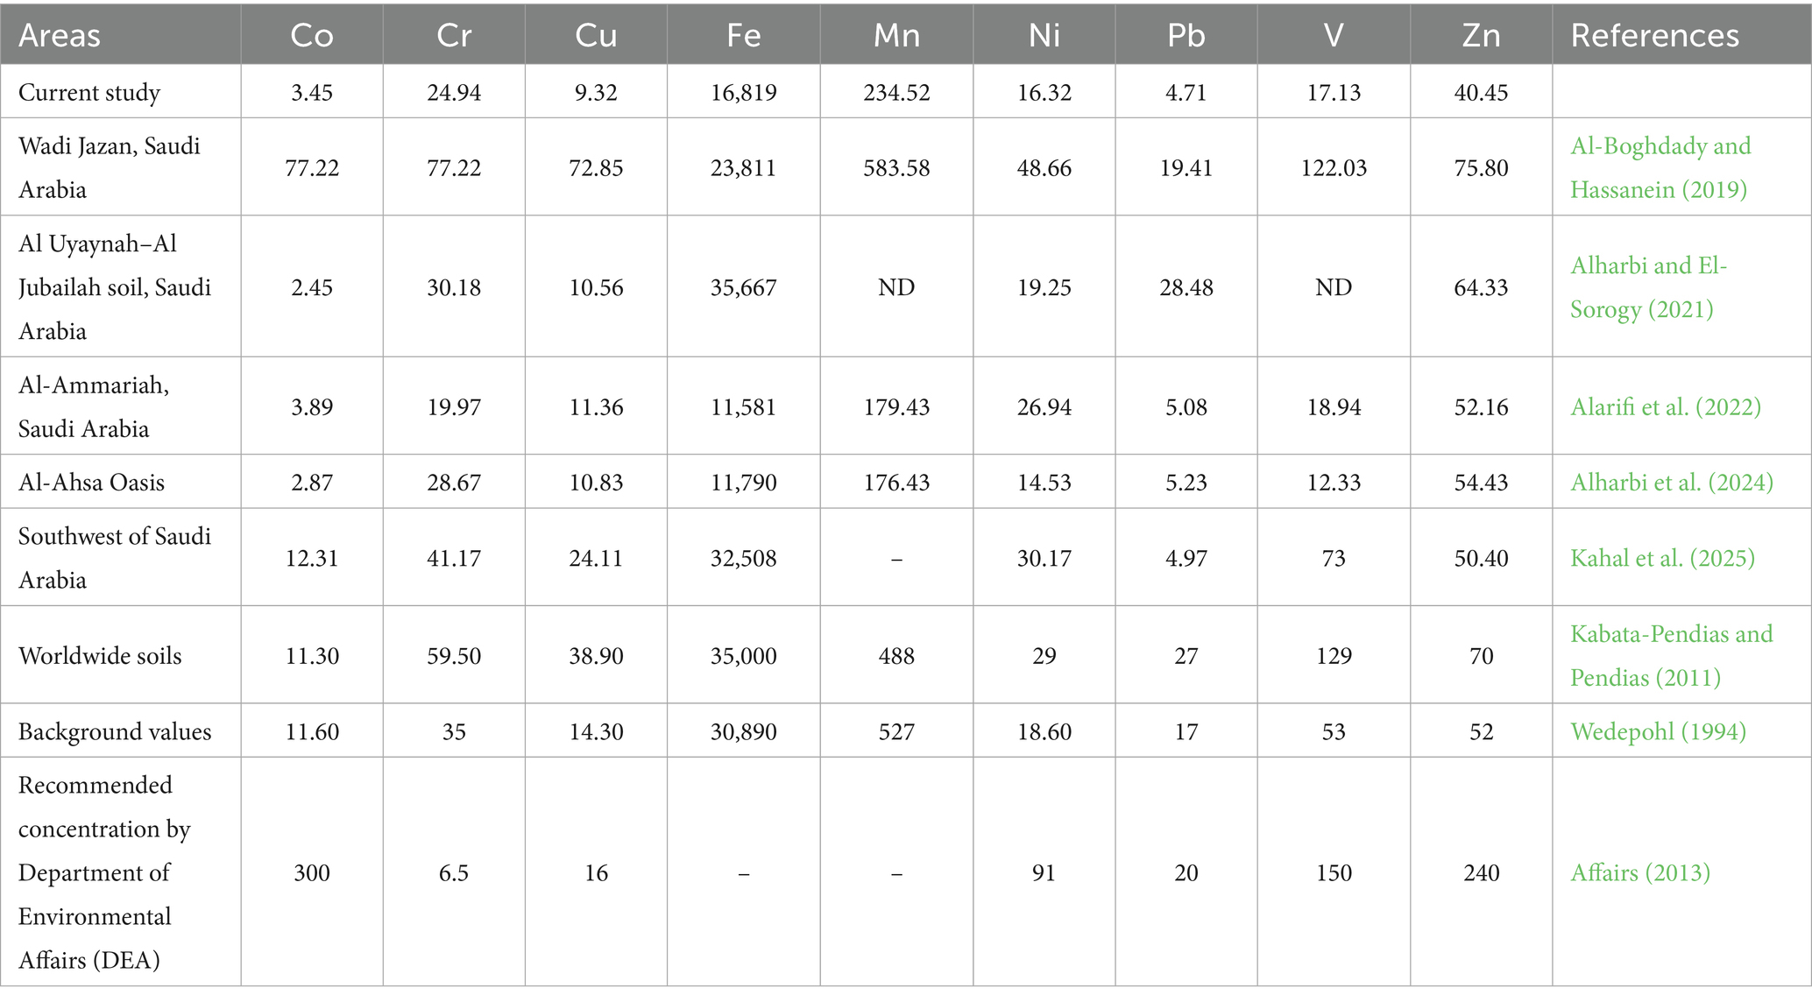Open the Affairs (2013) citation link
1812x1002 pixels.
1639,873
